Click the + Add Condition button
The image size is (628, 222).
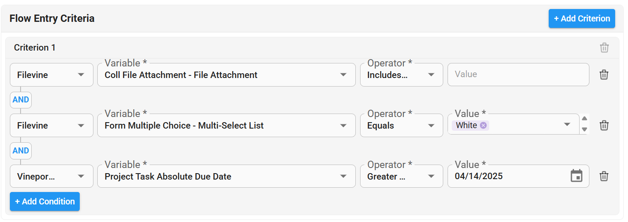coord(45,201)
